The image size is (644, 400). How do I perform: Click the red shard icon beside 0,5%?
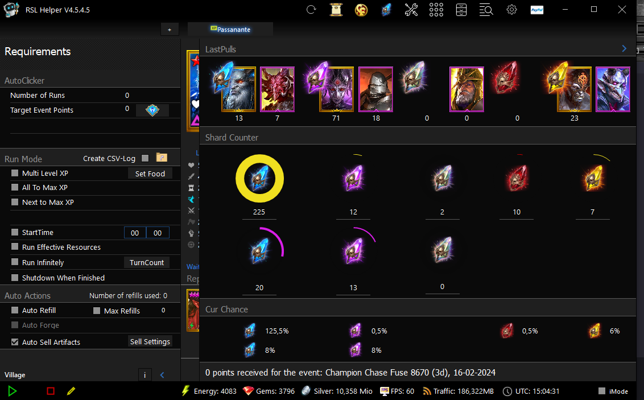507,331
